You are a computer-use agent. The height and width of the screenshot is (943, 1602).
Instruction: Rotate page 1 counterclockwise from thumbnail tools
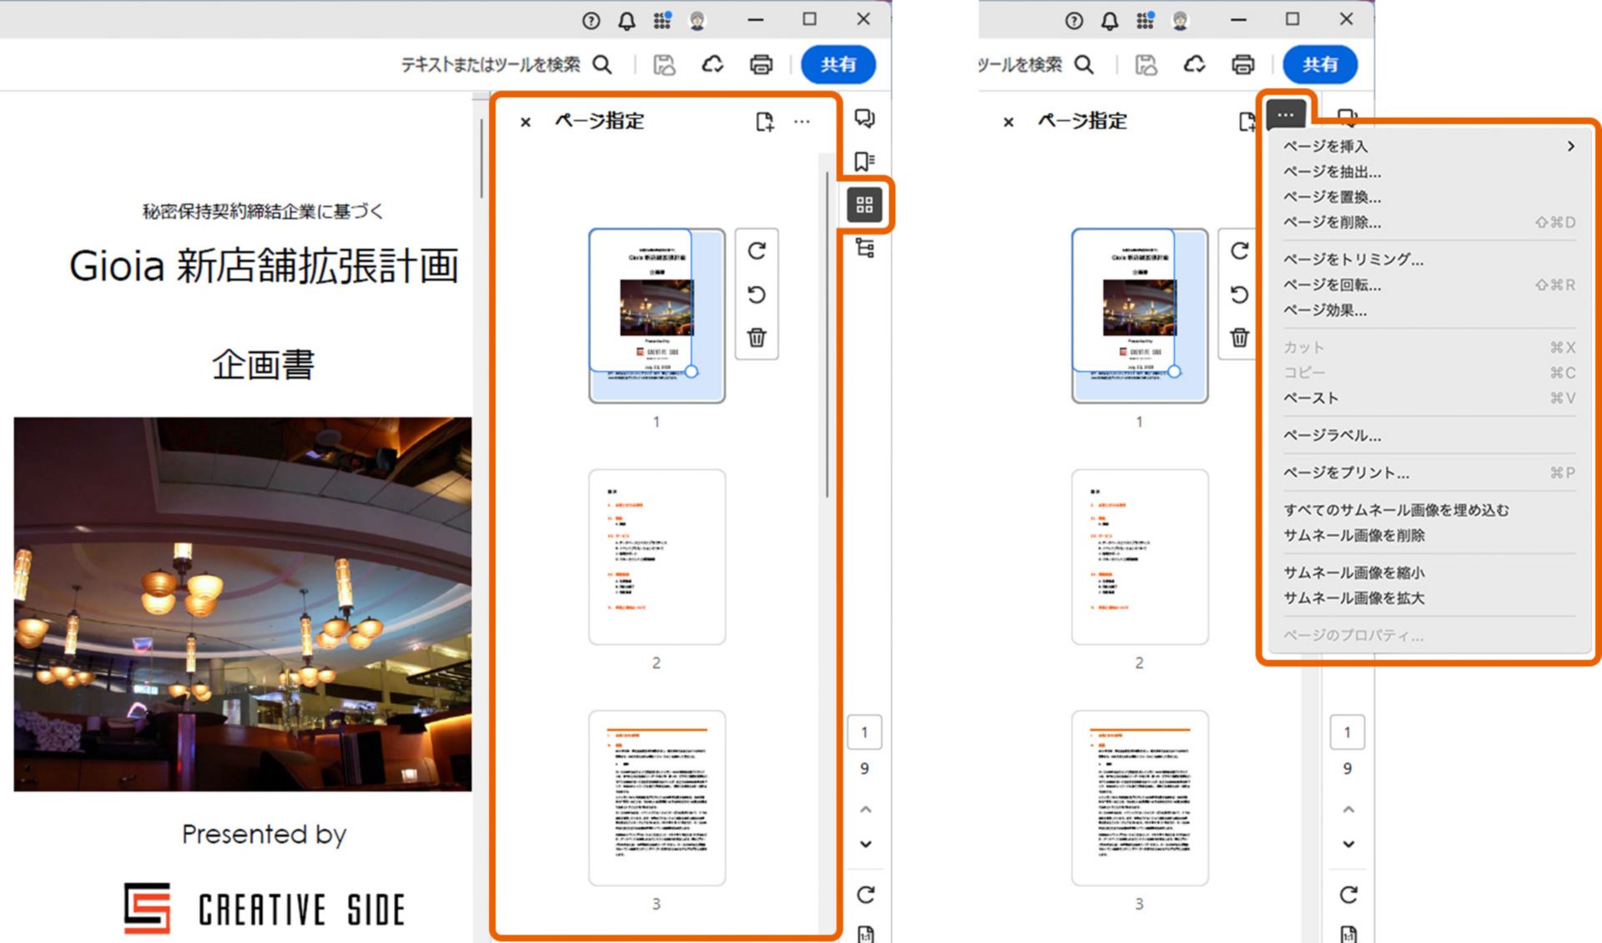click(757, 295)
